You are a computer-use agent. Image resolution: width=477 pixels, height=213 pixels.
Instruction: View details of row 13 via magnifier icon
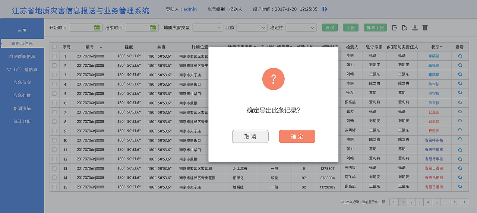pos(460,168)
